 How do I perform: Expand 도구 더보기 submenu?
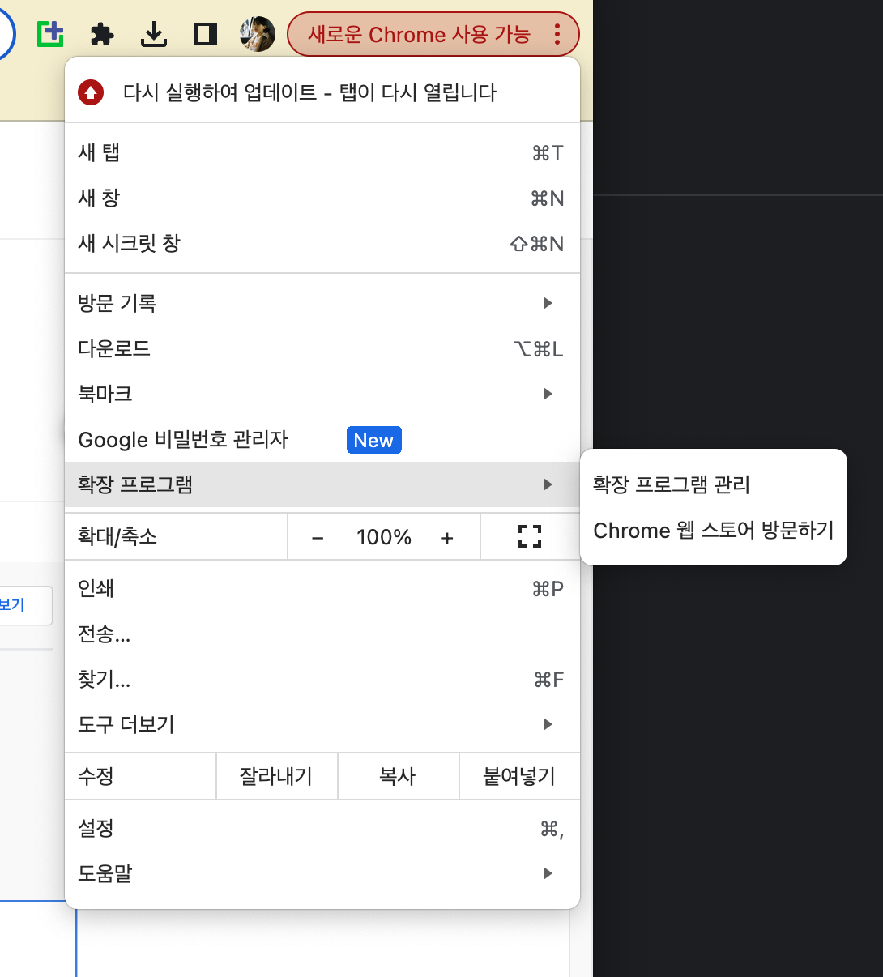pos(322,724)
